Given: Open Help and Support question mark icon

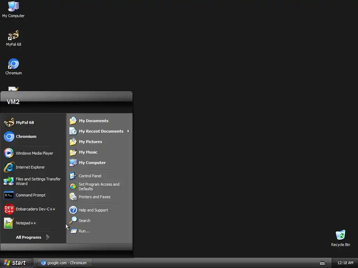Looking at the screenshot, I should pos(73,210).
